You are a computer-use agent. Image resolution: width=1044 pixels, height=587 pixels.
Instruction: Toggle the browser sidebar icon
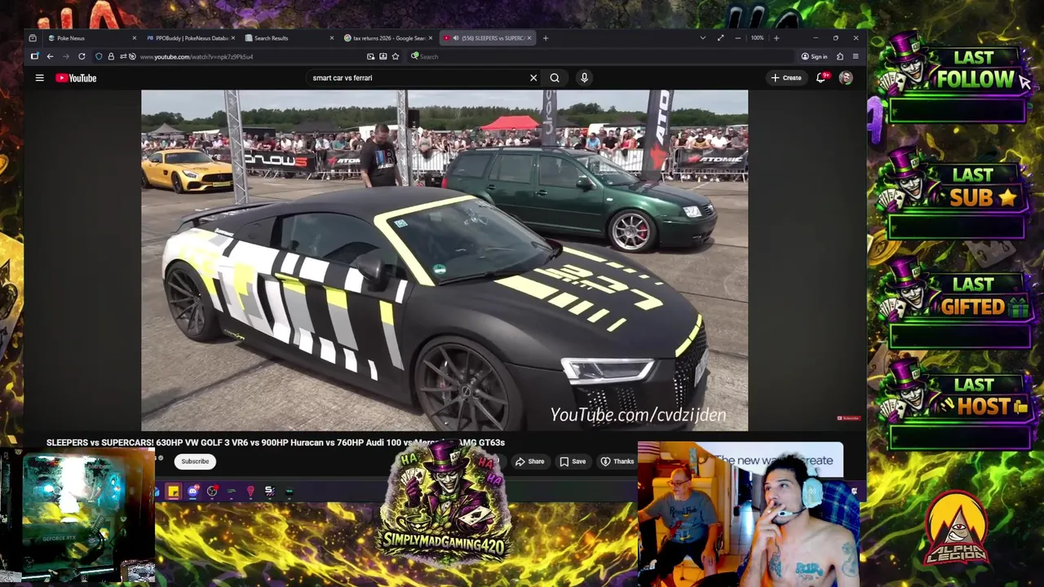(x=34, y=56)
